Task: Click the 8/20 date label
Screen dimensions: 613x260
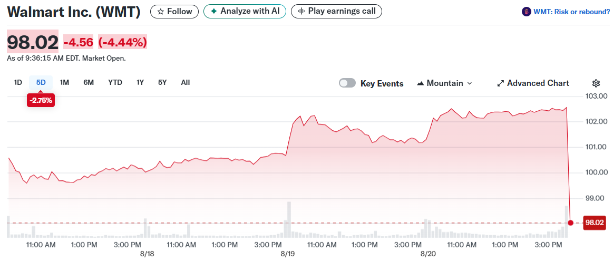Action: (x=429, y=254)
